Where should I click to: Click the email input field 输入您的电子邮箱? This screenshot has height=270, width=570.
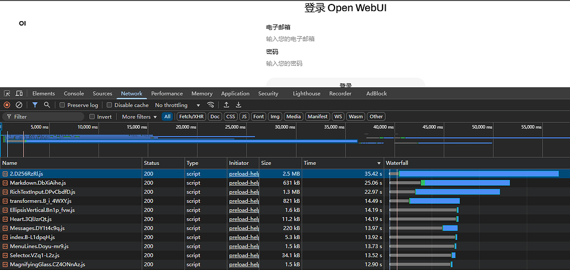pos(345,39)
